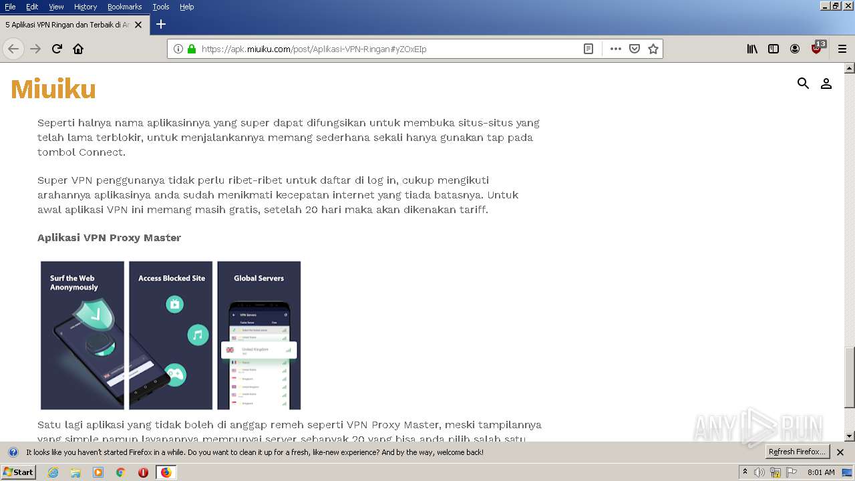Launch Internet Explorer from the taskbar
Viewport: 855px width, 481px height.
click(53, 472)
